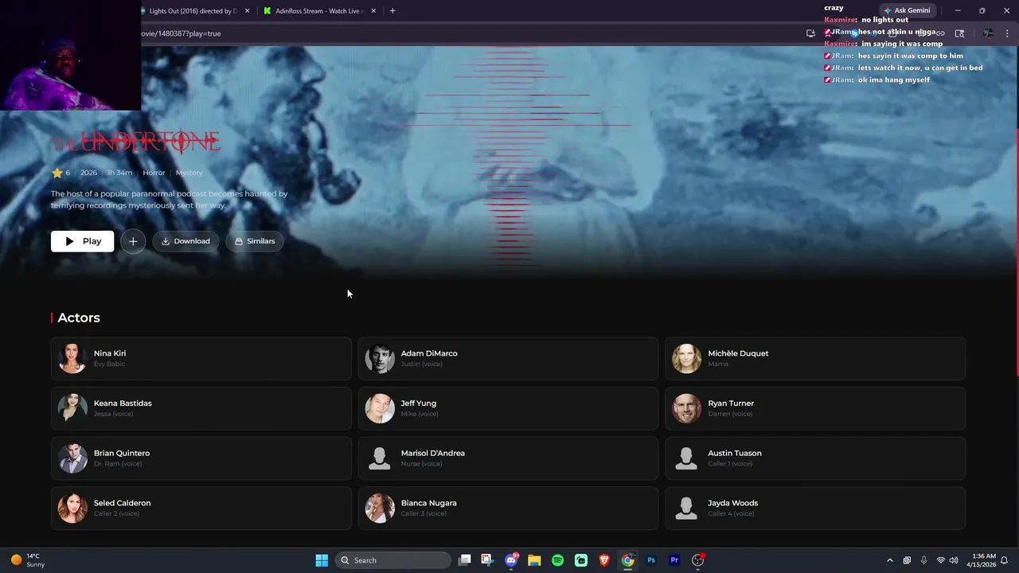The height and width of the screenshot is (573, 1019).
Task: Click the 'Actors' section heading
Action: tap(79, 318)
